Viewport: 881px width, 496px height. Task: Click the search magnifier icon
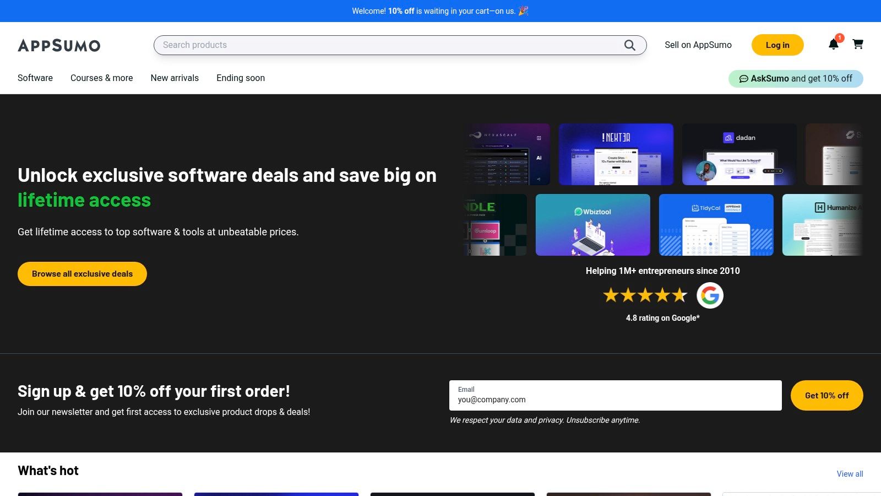(x=629, y=45)
